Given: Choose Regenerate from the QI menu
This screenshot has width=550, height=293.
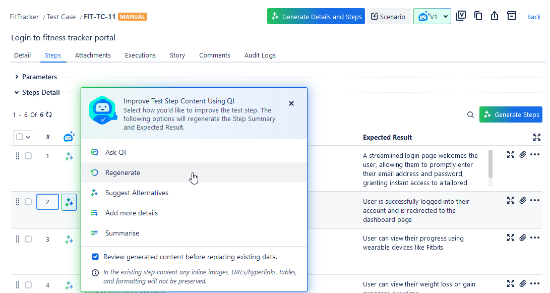Looking at the screenshot, I should tap(123, 172).
